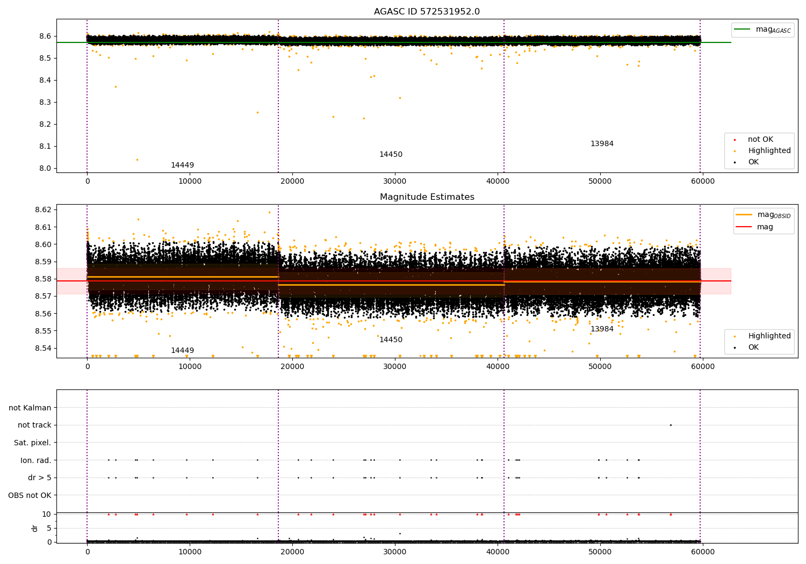Click y-axis tick 8.1 in top plot
The height and width of the screenshot is (564, 806).
click(x=45, y=147)
